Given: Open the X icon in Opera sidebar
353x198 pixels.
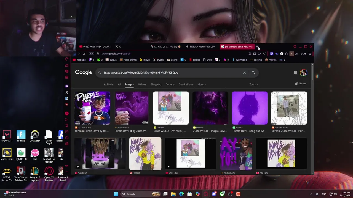Looking at the screenshot, I should pos(67,92).
